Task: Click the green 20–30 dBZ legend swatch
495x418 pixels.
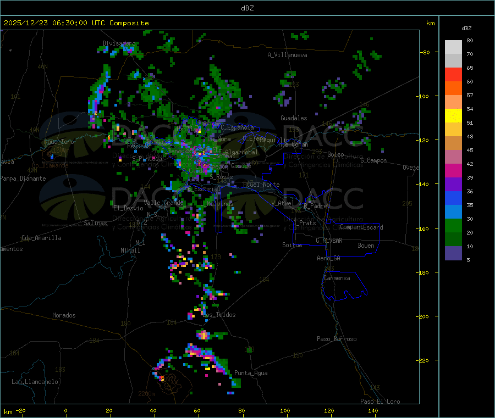Action: (x=453, y=225)
